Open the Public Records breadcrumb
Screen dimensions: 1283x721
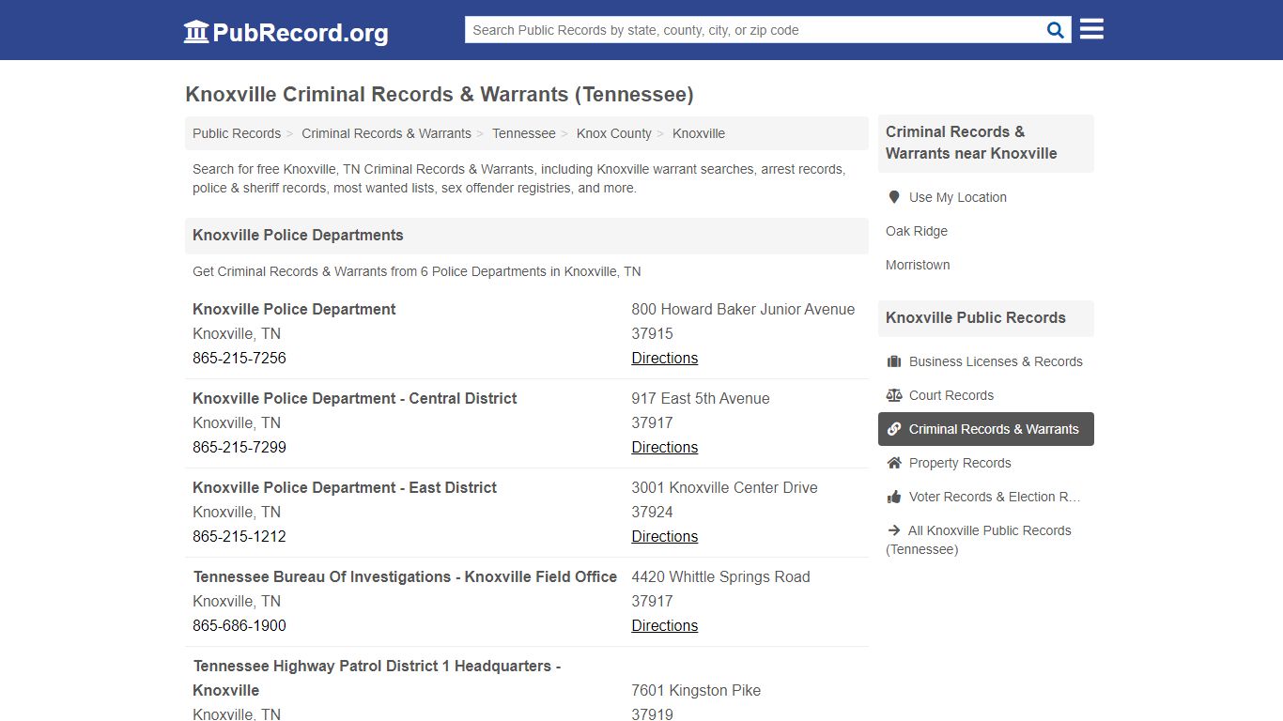[237, 133]
